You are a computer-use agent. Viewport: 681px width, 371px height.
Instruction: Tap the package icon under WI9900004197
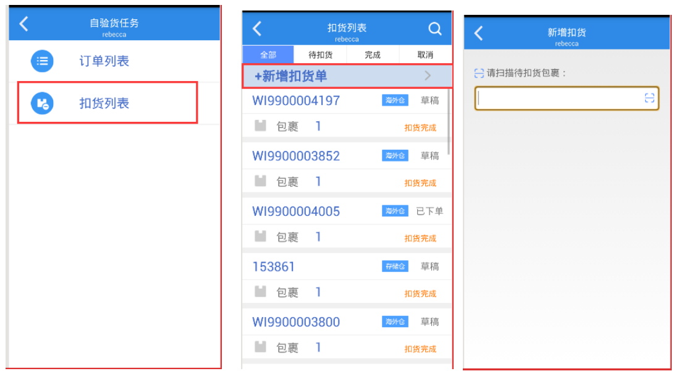click(x=260, y=126)
